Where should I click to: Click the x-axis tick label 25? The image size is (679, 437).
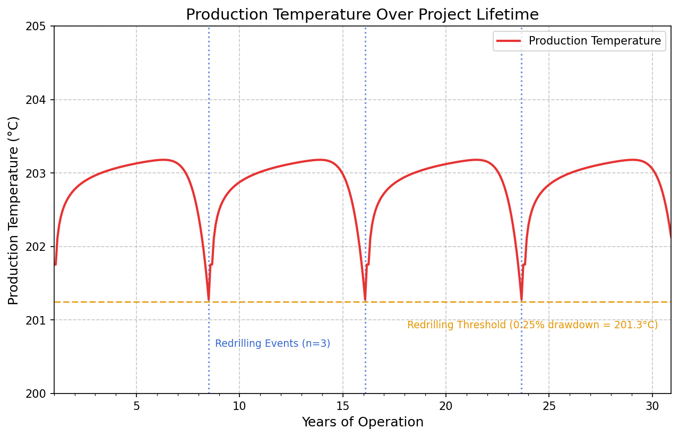(549, 406)
